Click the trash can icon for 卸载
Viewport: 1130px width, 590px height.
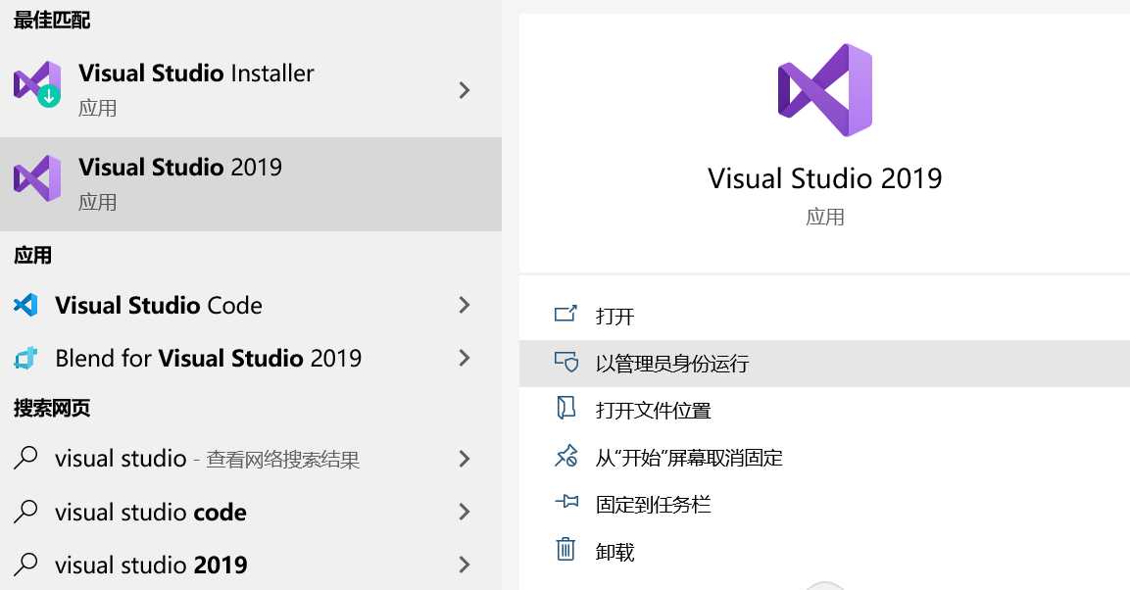565,549
